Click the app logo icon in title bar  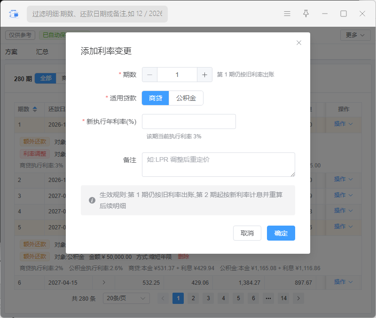click(x=14, y=14)
